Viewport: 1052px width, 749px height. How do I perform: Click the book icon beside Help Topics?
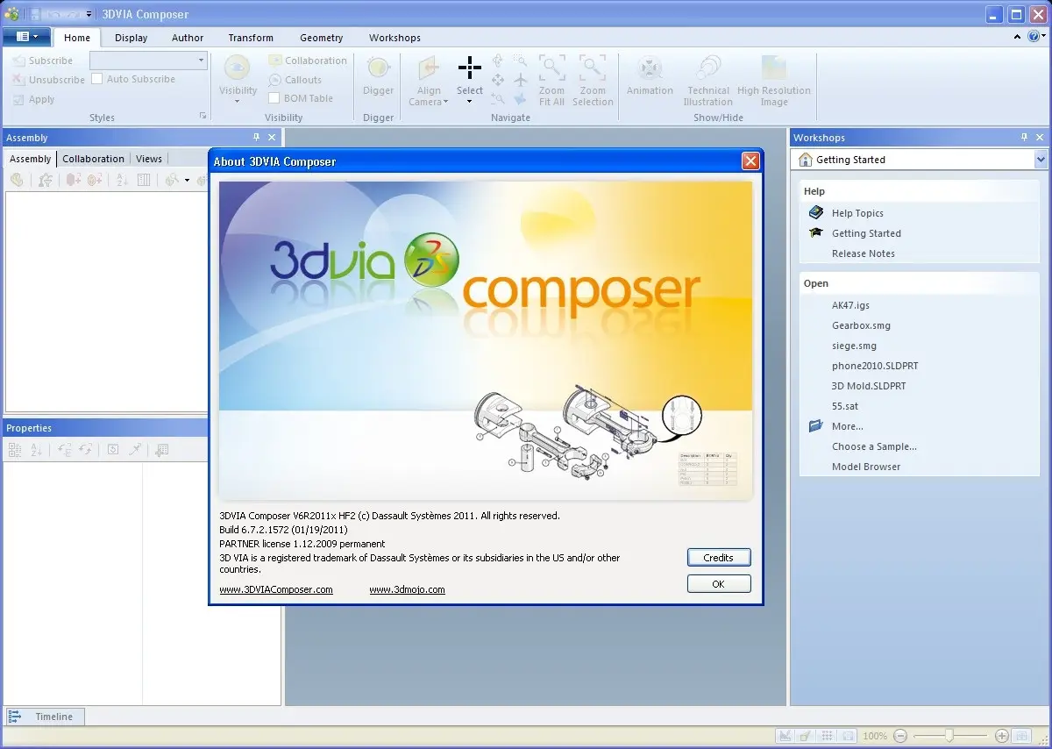pos(816,213)
